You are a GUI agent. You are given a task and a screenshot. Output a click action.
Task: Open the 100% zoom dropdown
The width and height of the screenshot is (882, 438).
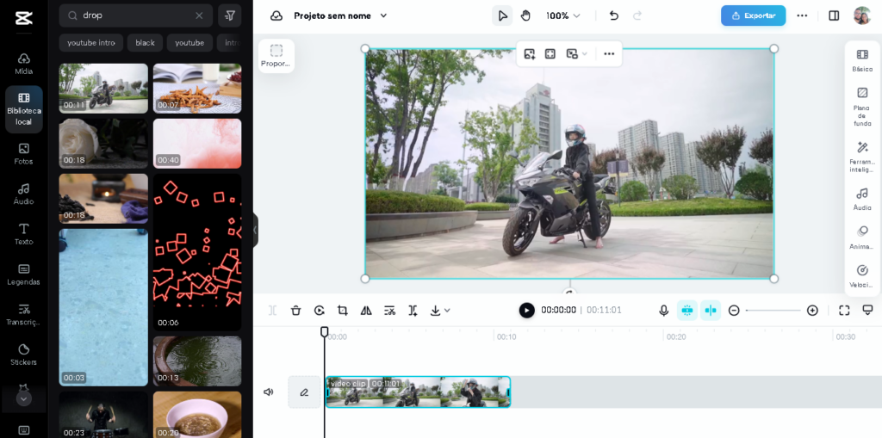tap(563, 15)
